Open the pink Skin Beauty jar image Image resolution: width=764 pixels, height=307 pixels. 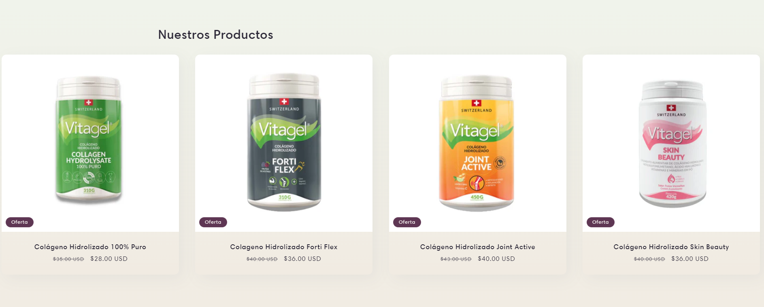pos(672,144)
